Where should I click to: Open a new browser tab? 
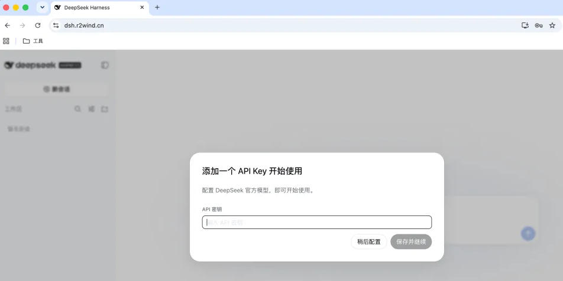157,8
